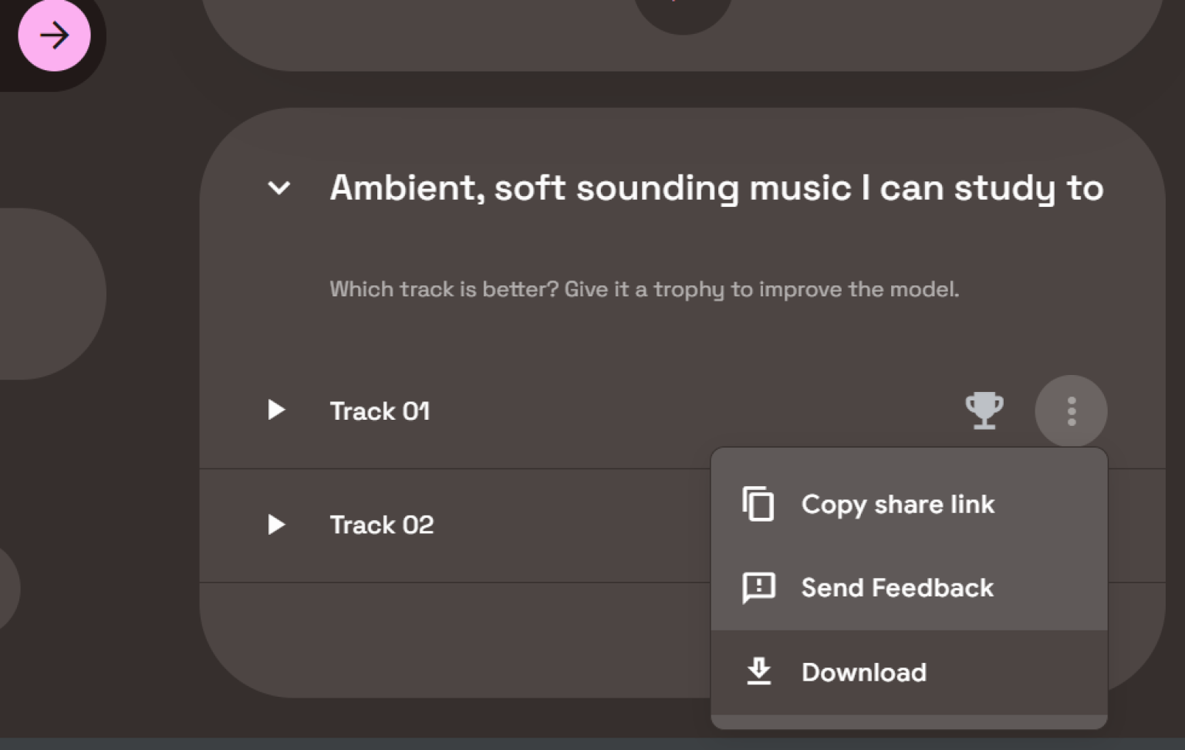Collapse the ambient study music prompt section
The image size is (1185, 750).
(279, 187)
